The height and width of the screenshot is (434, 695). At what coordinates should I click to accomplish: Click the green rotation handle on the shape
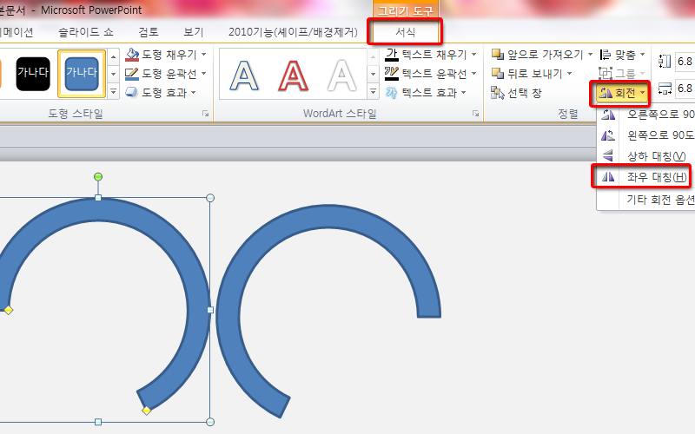click(x=98, y=177)
